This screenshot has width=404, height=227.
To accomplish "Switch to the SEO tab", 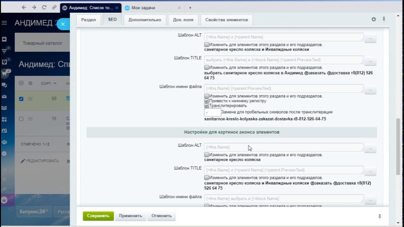I will (x=112, y=20).
